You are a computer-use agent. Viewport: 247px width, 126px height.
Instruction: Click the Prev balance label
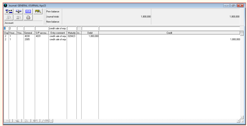pyautogui.click(x=53, y=11)
